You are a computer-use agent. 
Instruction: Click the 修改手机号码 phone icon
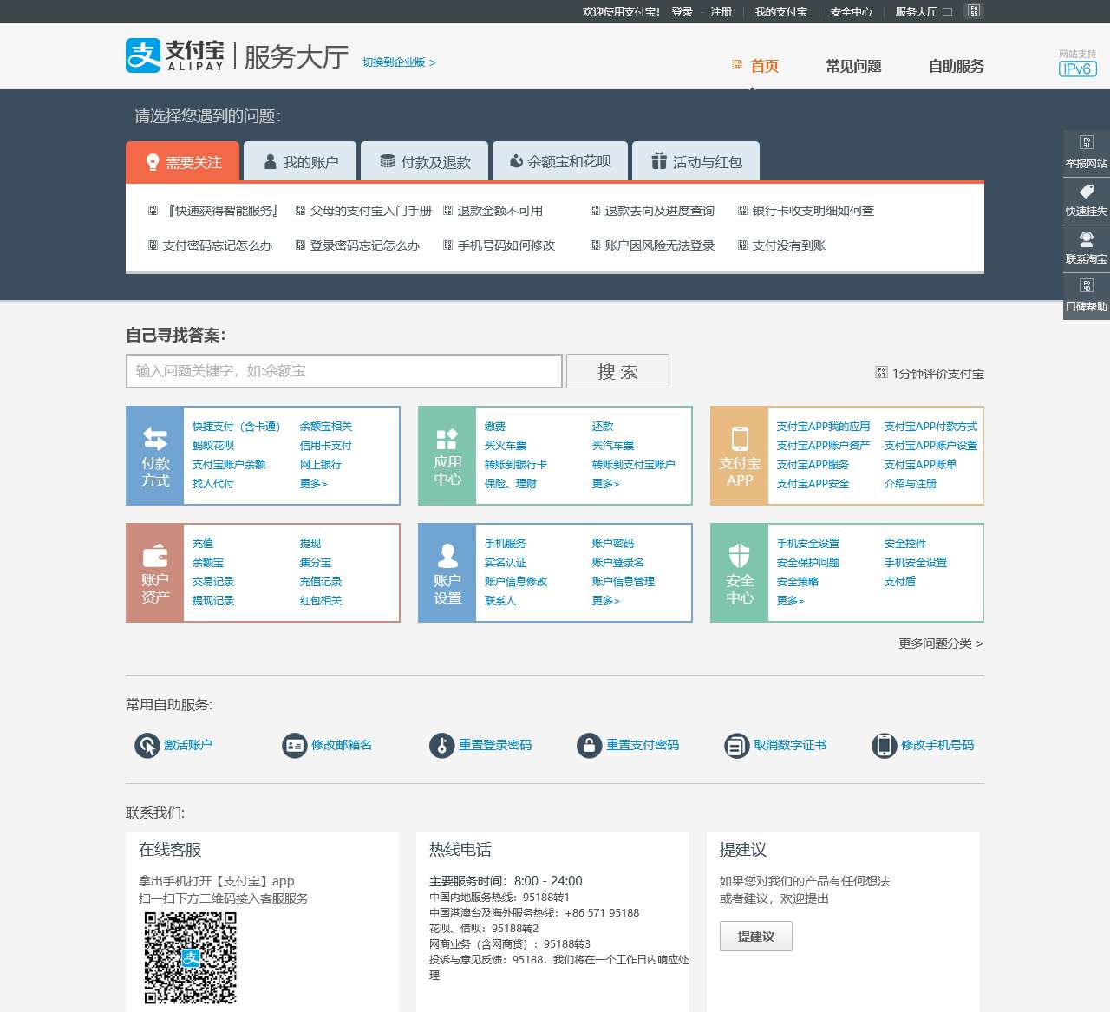(885, 746)
